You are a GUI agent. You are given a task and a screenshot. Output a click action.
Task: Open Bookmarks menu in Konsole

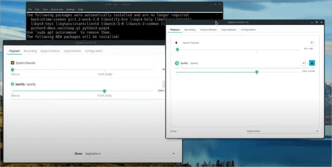coord(57,9)
